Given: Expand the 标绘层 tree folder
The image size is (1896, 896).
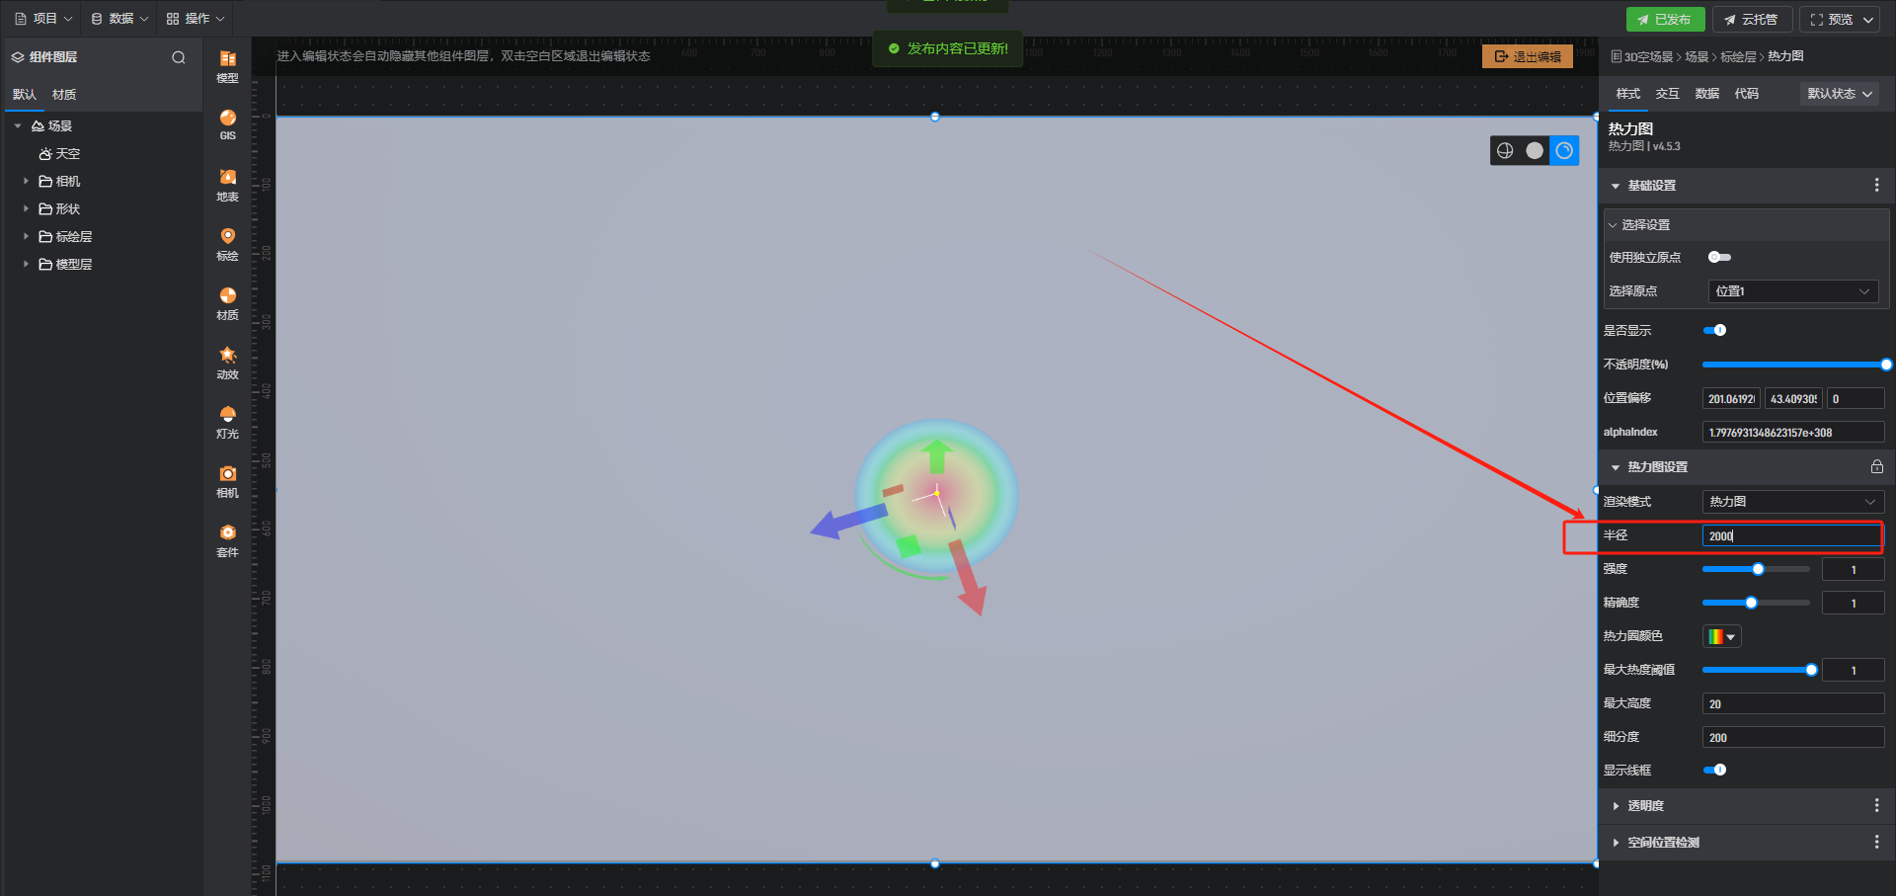Looking at the screenshot, I should click(x=26, y=237).
